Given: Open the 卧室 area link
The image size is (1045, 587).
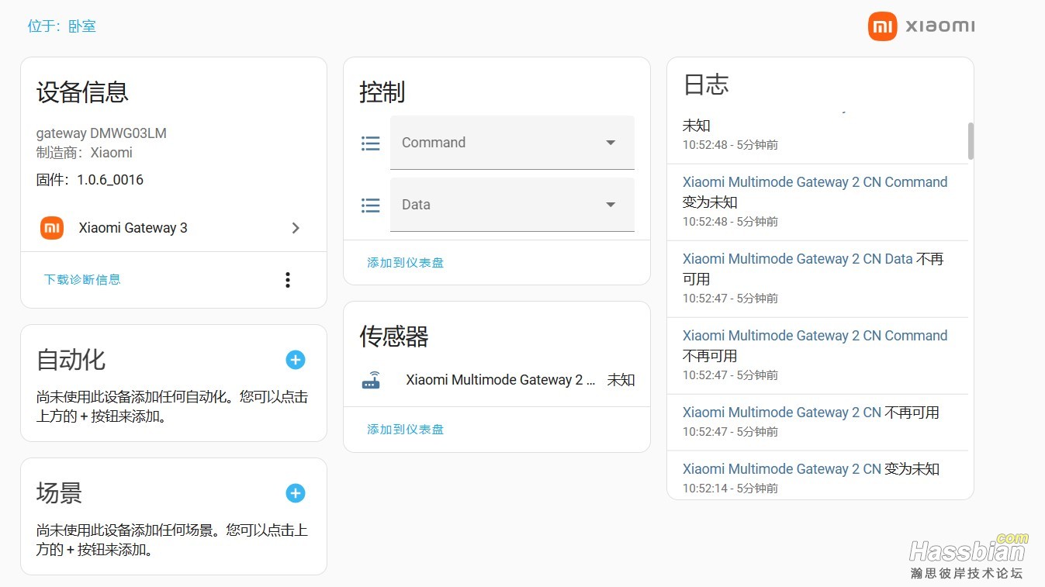Looking at the screenshot, I should click(82, 26).
